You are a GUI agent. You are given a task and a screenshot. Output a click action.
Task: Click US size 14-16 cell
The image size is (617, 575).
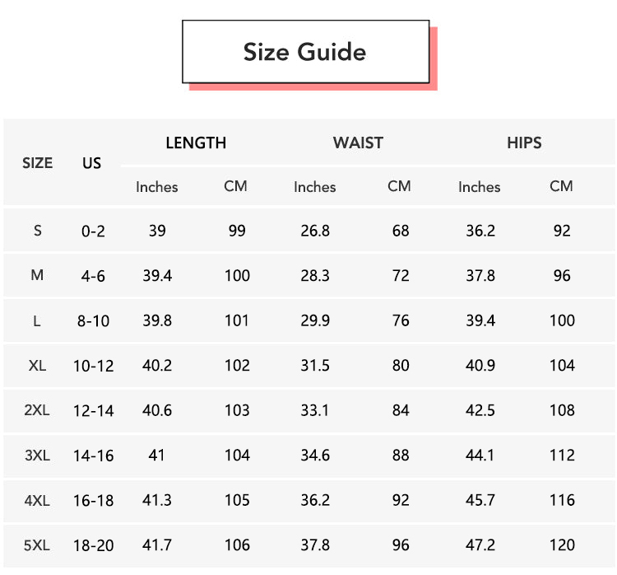pos(93,456)
